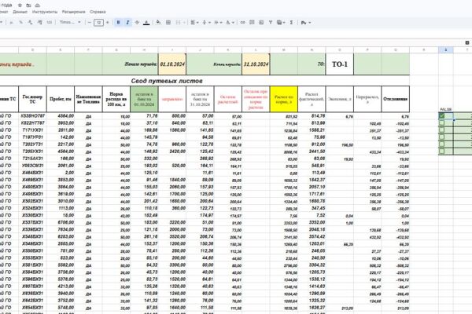
Task: Tick the checkbox beside row T187УР31
Action: click(x=441, y=137)
